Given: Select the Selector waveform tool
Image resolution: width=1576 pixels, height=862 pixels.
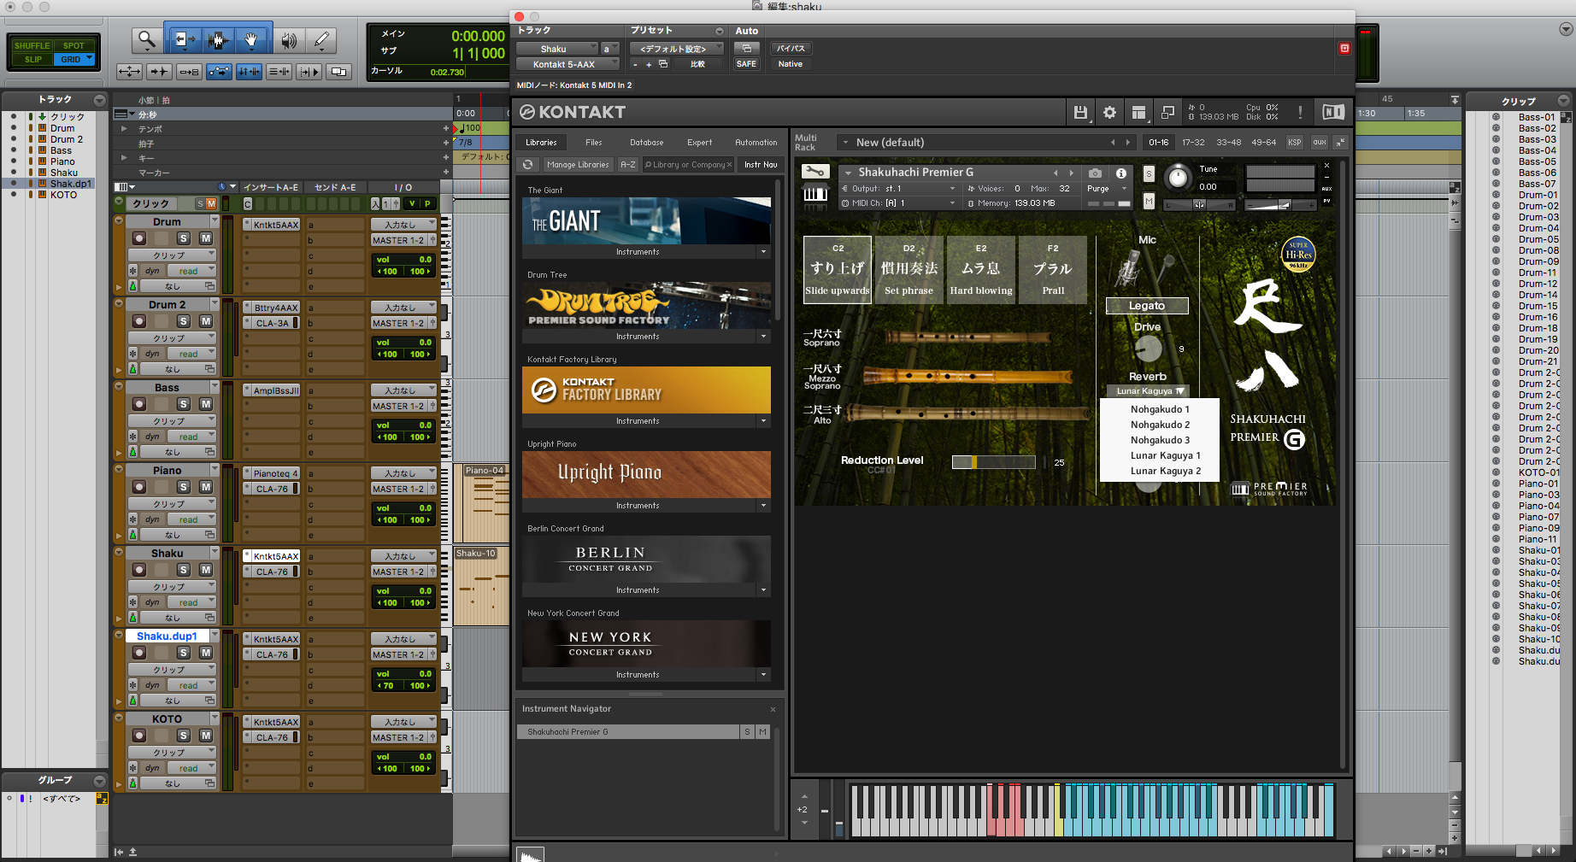Looking at the screenshot, I should click(217, 39).
